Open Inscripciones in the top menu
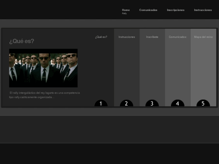The width and height of the screenshot is (219, 164). coord(176,10)
